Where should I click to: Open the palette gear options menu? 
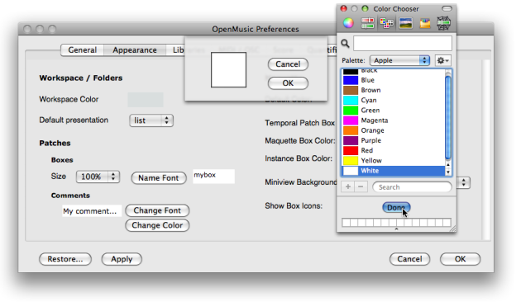[443, 61]
